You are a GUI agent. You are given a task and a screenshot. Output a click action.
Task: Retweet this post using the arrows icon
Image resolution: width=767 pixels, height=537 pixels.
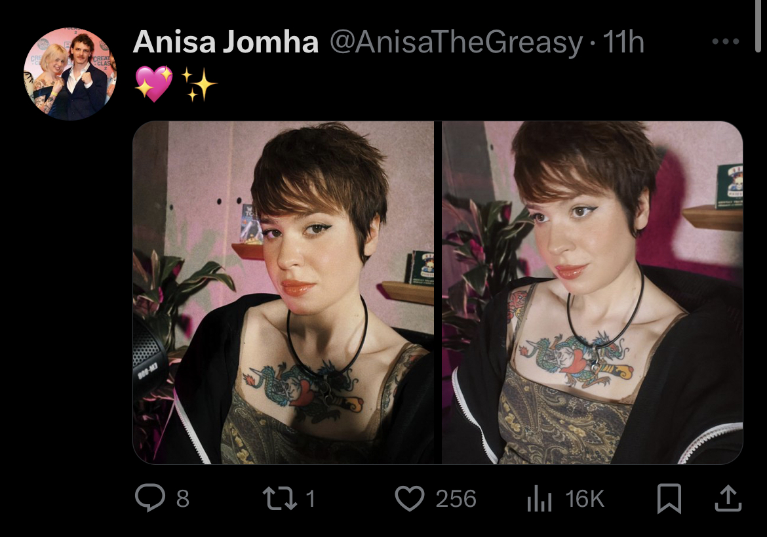click(x=279, y=498)
